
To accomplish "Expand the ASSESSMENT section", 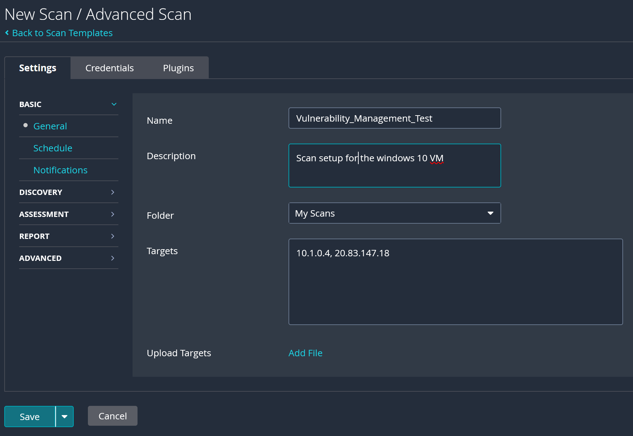I will tap(69, 214).
